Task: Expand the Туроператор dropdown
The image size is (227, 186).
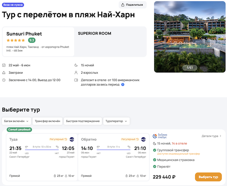Action: pyautogui.click(x=116, y=121)
